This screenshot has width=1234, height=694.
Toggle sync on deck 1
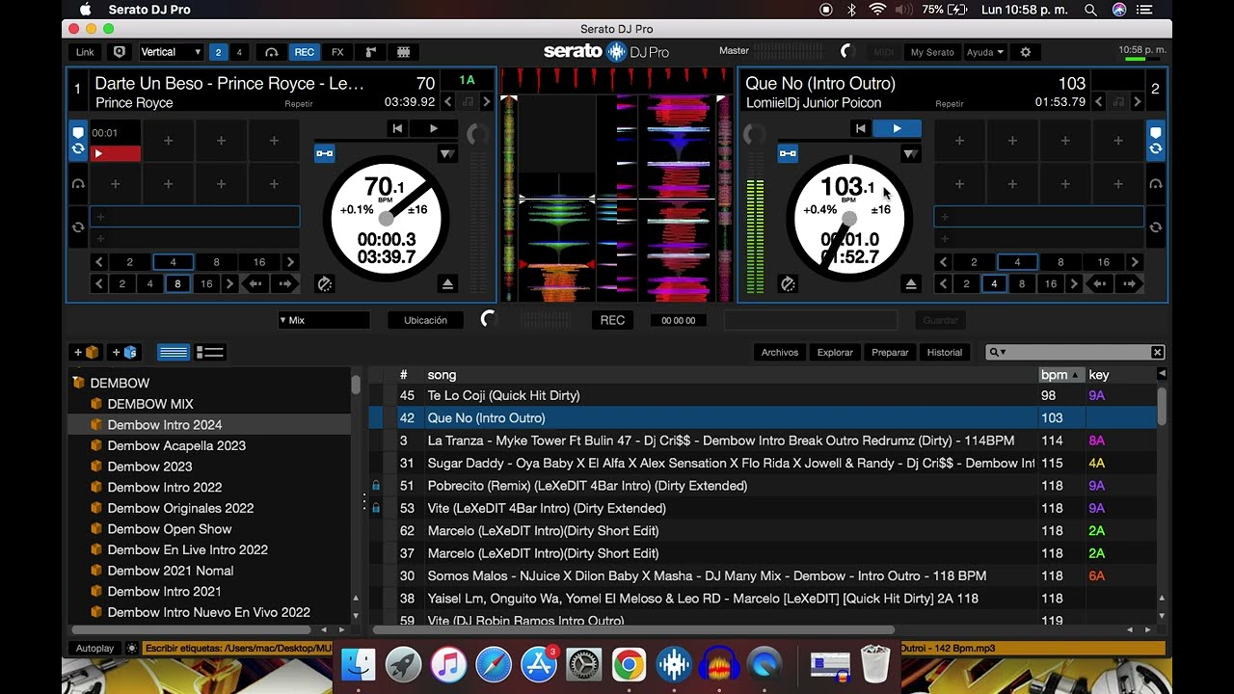324,153
